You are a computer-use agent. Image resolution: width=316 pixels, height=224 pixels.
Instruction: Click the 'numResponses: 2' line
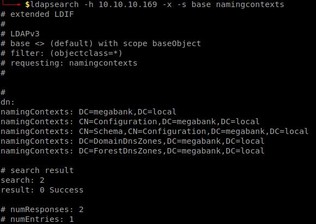[x=42, y=209]
